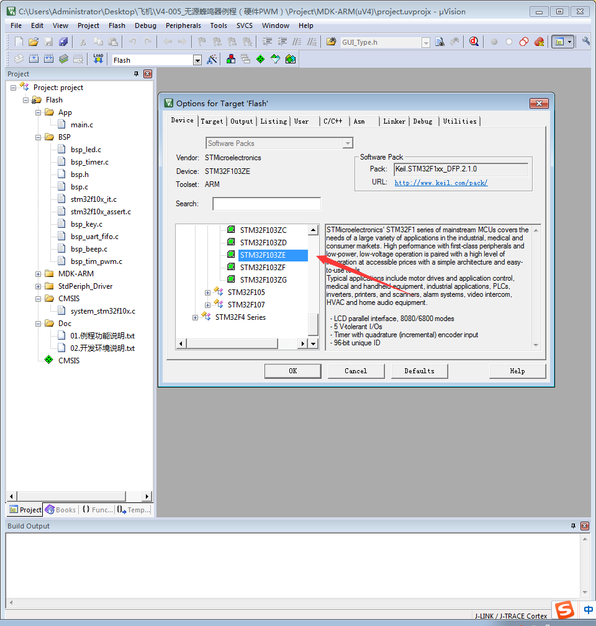Click the Redo toolbar icon
Viewport: 596px width, 626px height.
coord(148,42)
